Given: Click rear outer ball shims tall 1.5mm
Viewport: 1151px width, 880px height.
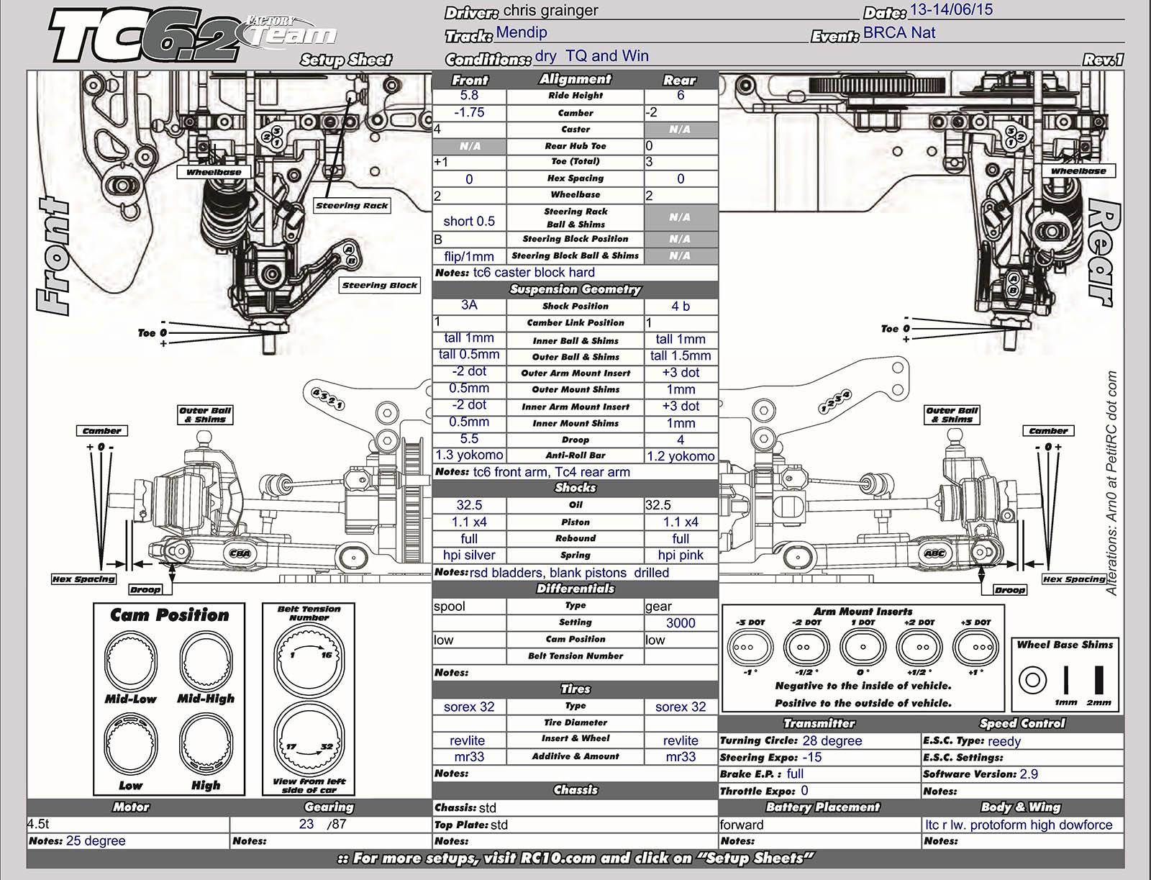Looking at the screenshot, I should [681, 355].
